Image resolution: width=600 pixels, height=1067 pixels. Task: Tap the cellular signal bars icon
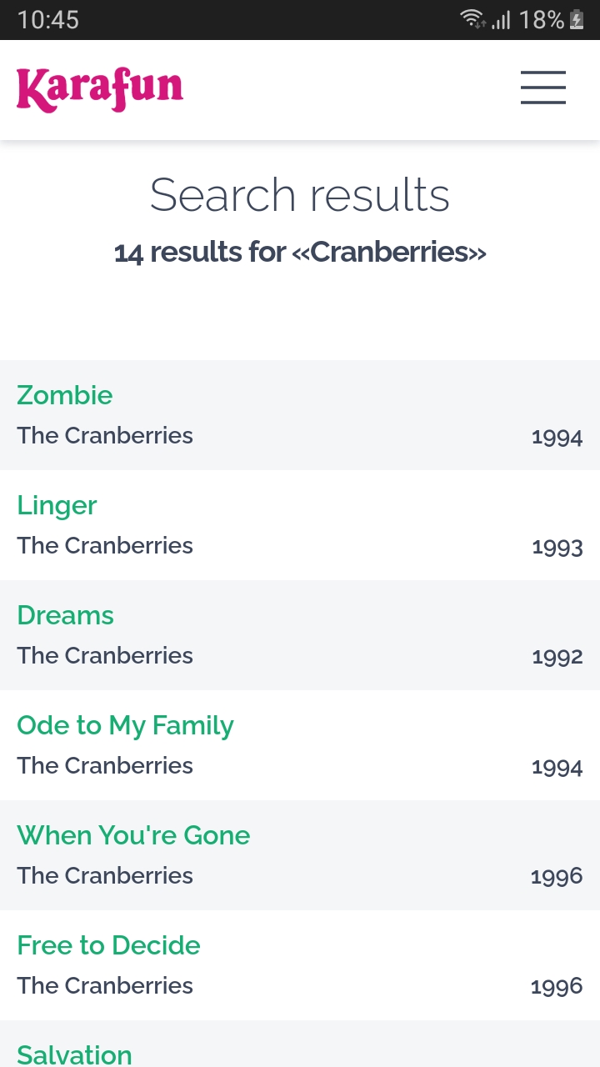point(501,20)
